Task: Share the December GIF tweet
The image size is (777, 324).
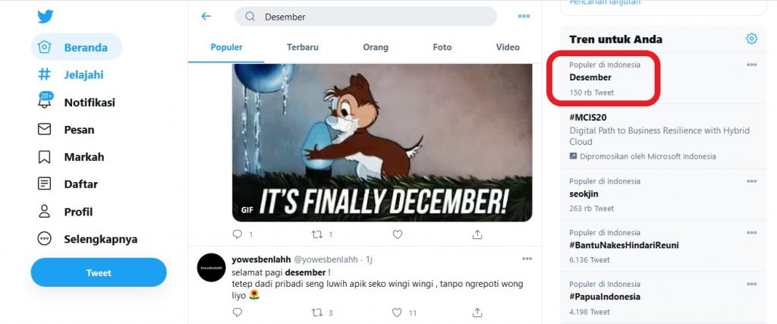Action: click(x=477, y=234)
